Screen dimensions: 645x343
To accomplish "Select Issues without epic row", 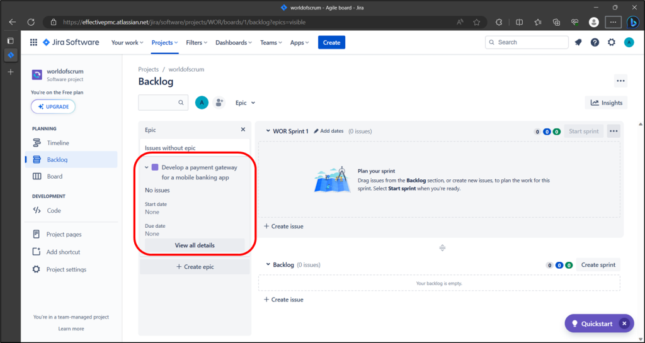I will [x=195, y=148].
